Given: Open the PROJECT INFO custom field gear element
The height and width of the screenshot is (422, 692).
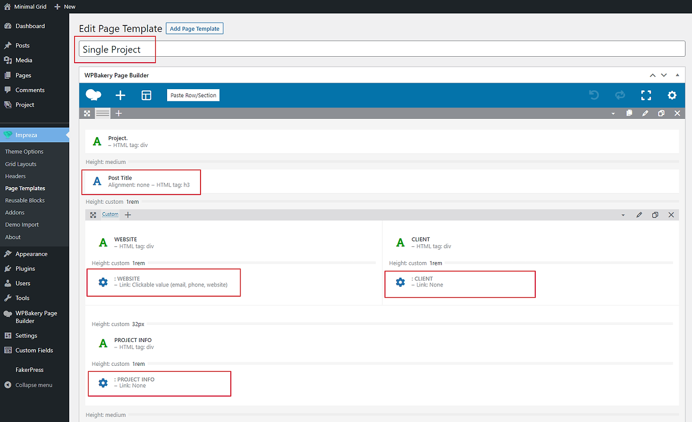Looking at the screenshot, I should pyautogui.click(x=103, y=383).
